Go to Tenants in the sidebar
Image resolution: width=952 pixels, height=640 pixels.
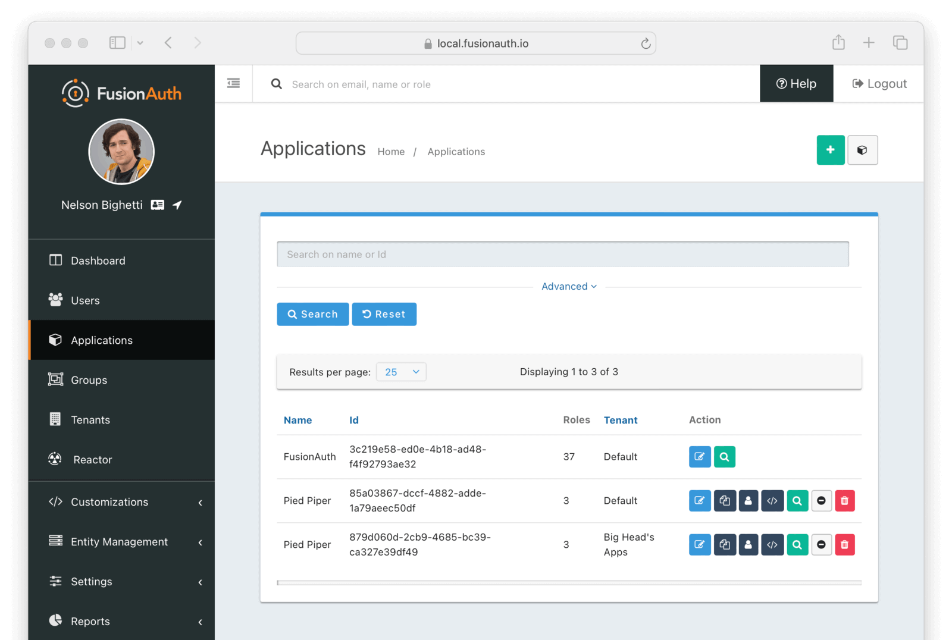tap(90, 420)
